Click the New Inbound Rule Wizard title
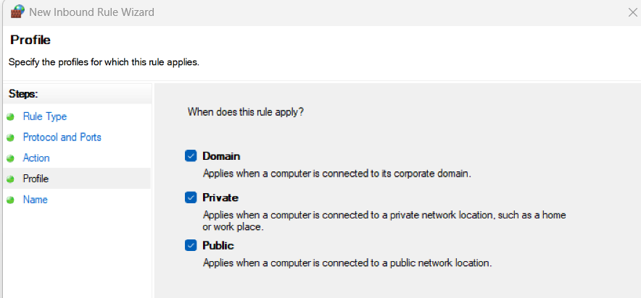The width and height of the screenshot is (641, 298). (93, 12)
